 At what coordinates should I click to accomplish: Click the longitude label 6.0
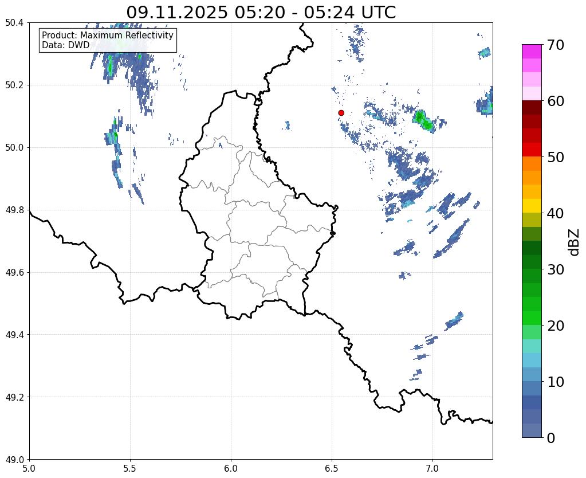pyautogui.click(x=231, y=468)
